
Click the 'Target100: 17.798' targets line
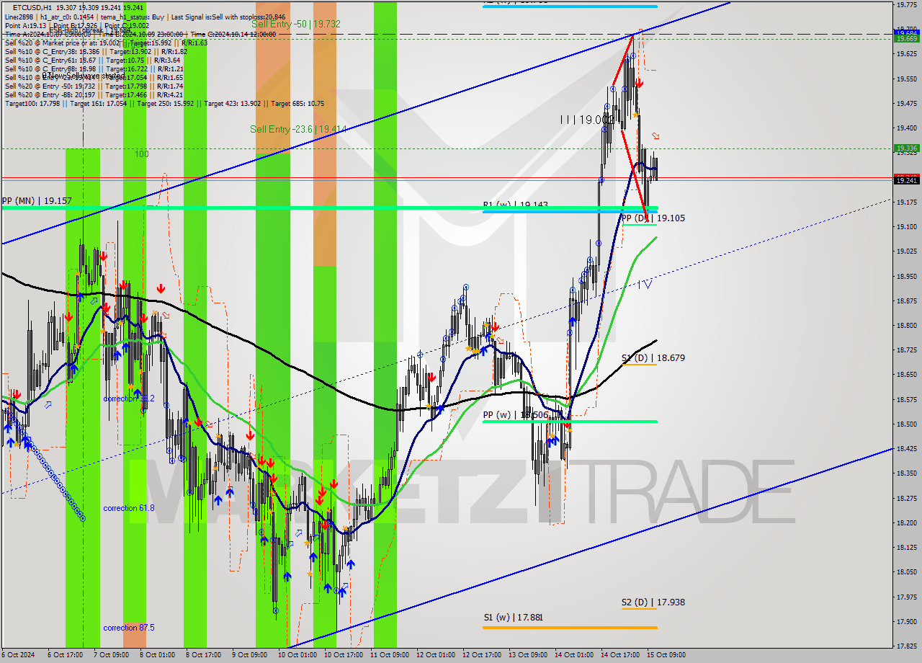coord(164,103)
